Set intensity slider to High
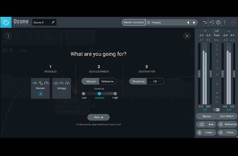The width and height of the screenshot is (238, 156). point(115,94)
